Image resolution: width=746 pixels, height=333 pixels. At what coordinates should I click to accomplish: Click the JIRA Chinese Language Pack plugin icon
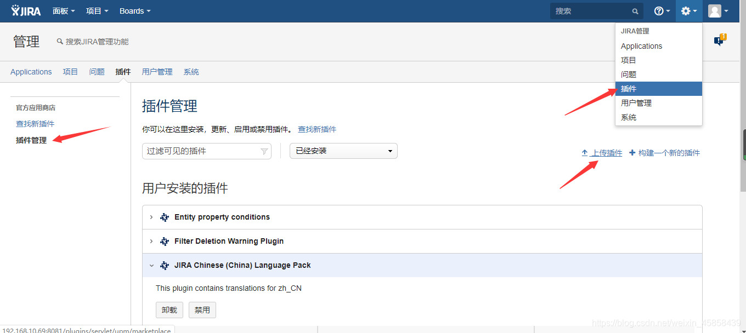tap(164, 266)
